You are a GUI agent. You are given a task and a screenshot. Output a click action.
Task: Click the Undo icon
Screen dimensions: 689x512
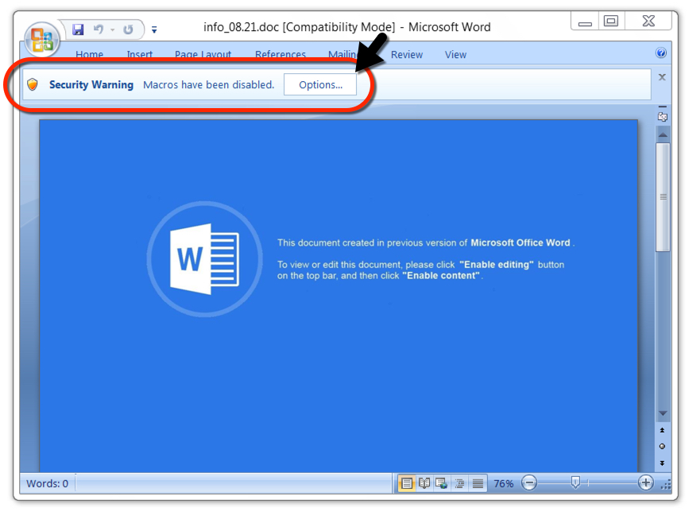tap(98, 29)
